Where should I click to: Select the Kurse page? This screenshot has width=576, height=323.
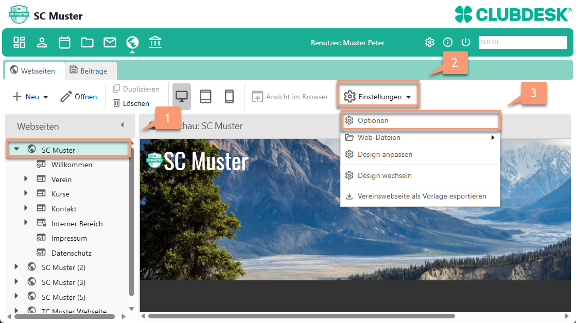[60, 194]
